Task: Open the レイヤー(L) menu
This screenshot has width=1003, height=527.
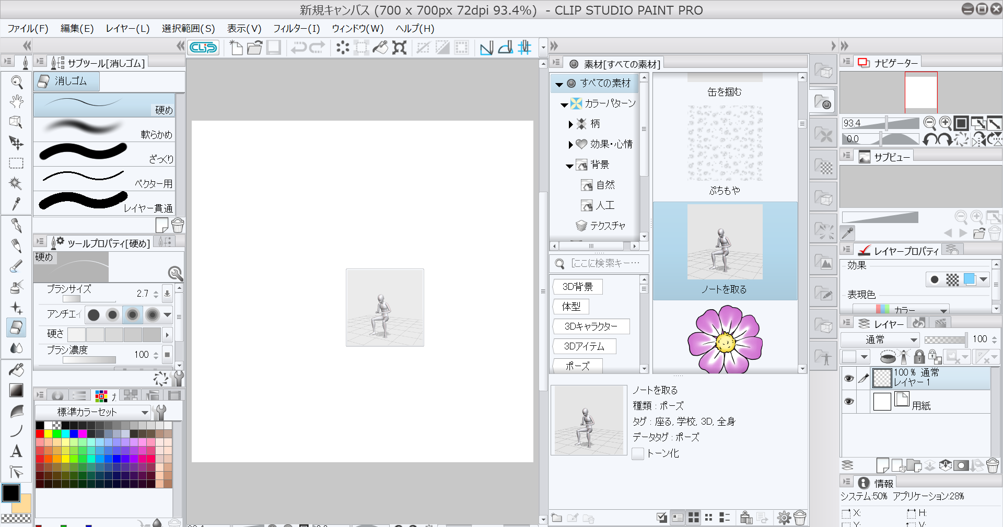Action: (x=127, y=29)
